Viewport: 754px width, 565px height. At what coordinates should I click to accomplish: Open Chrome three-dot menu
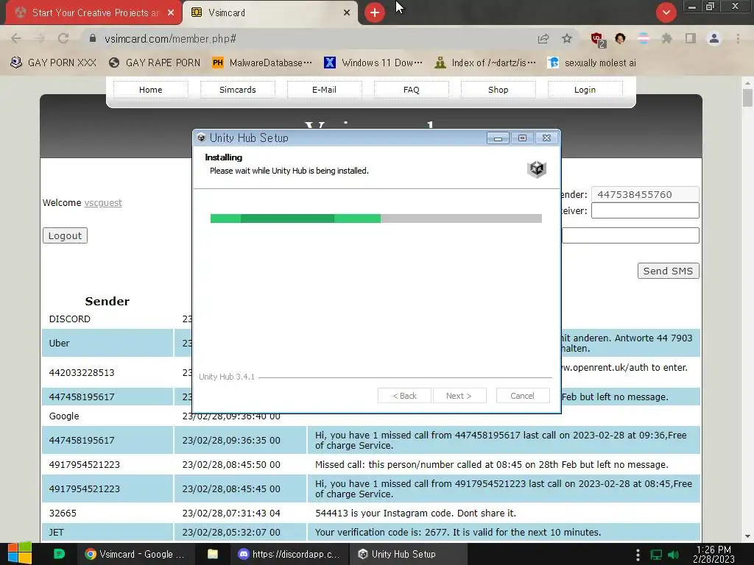coord(738,38)
